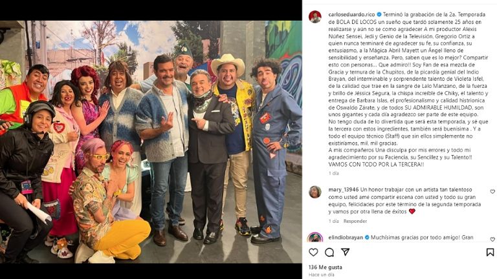This screenshot has height=279, width=497.
Task: View the 136 Me gusta likes list
Action: click(326, 267)
